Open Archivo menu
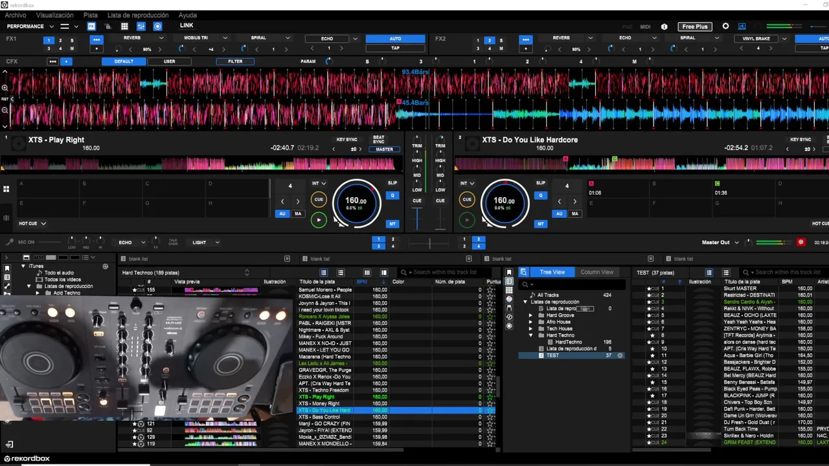 click(16, 15)
